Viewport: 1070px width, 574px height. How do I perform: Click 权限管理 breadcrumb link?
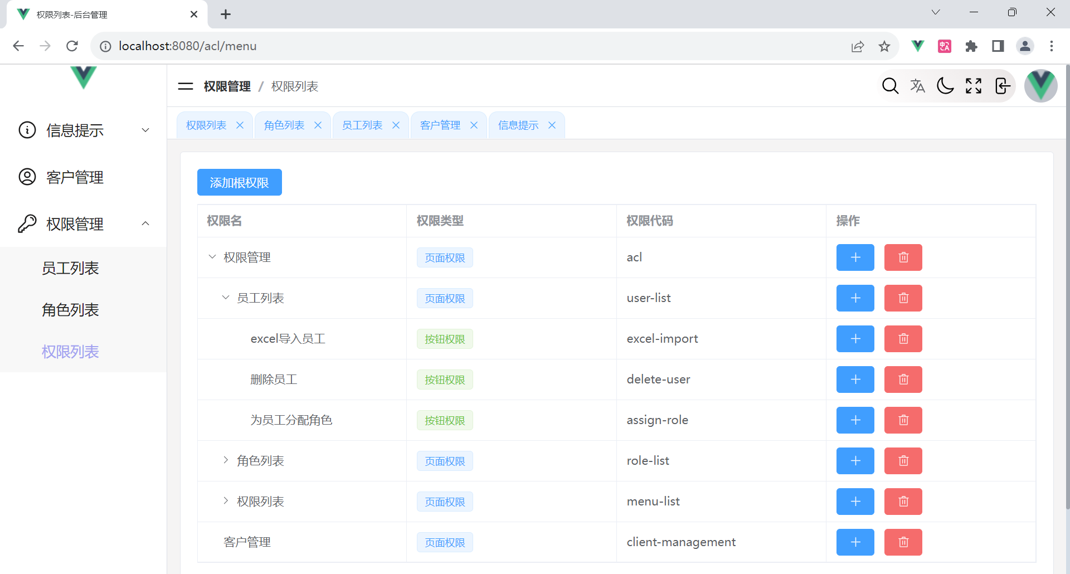227,86
